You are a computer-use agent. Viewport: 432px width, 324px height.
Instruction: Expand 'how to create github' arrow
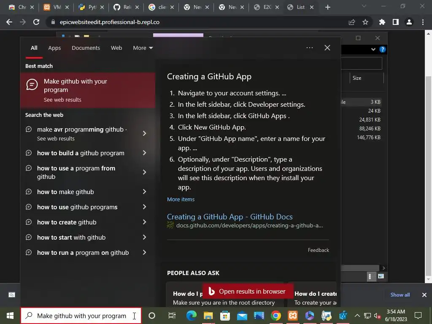[x=144, y=222]
